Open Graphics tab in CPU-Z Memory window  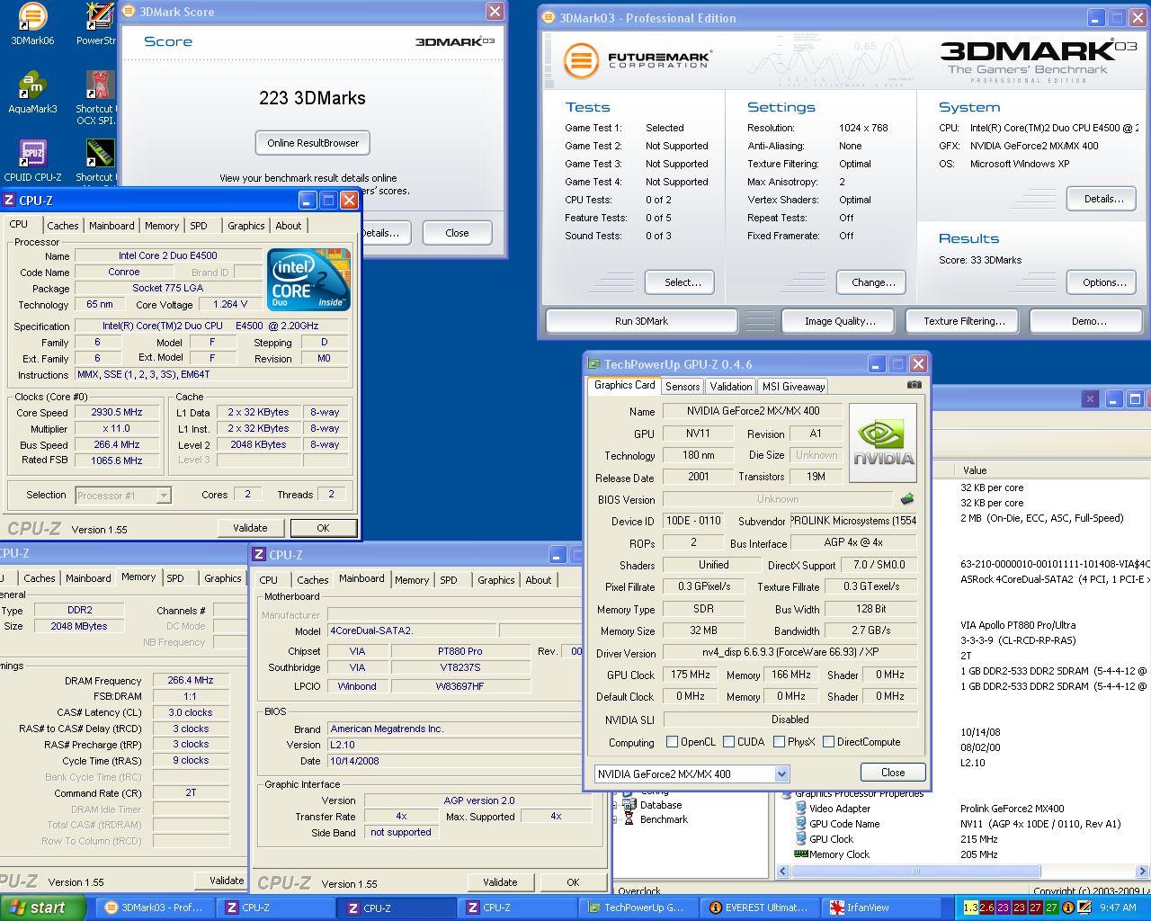[222, 578]
